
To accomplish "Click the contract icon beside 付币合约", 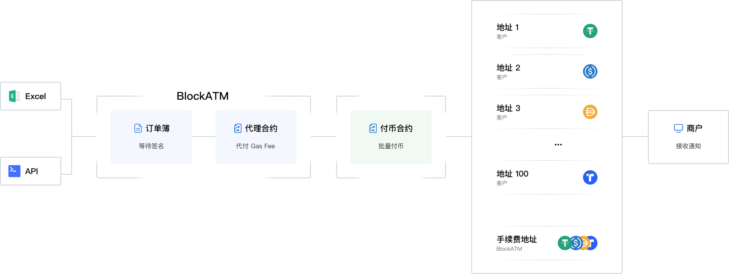I will coord(373,128).
